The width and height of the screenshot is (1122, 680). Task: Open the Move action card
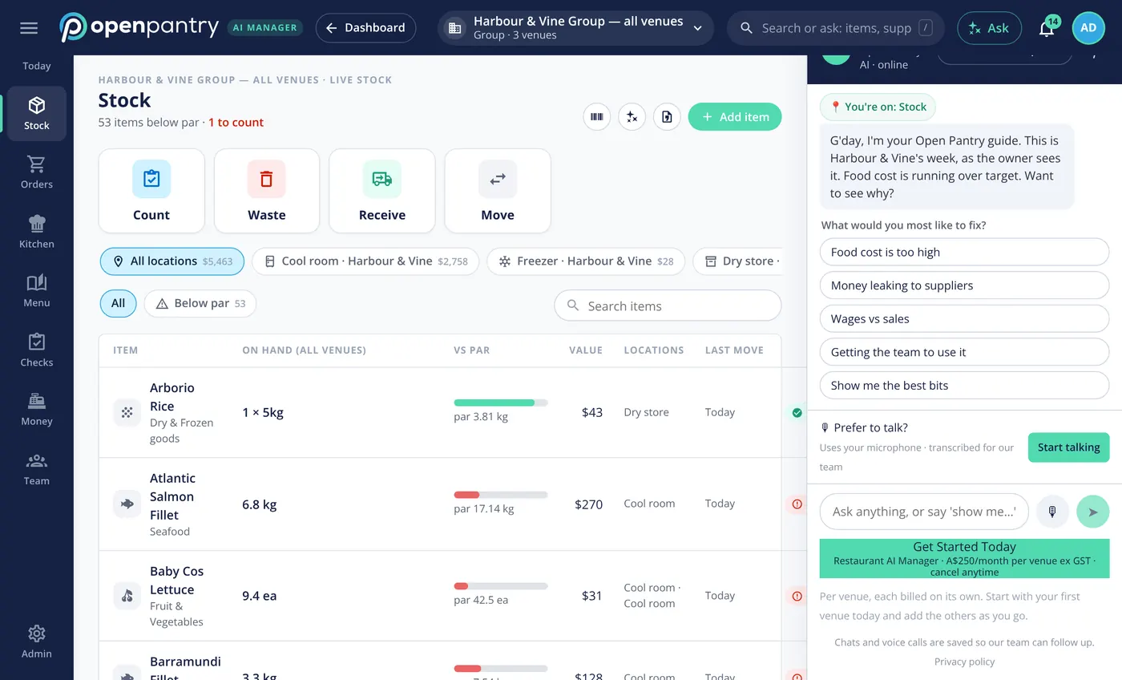[x=498, y=191]
